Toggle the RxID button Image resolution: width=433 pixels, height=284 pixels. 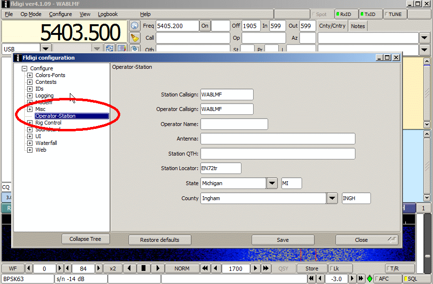tap(346, 15)
